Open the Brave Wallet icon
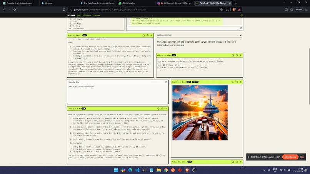 292,10
